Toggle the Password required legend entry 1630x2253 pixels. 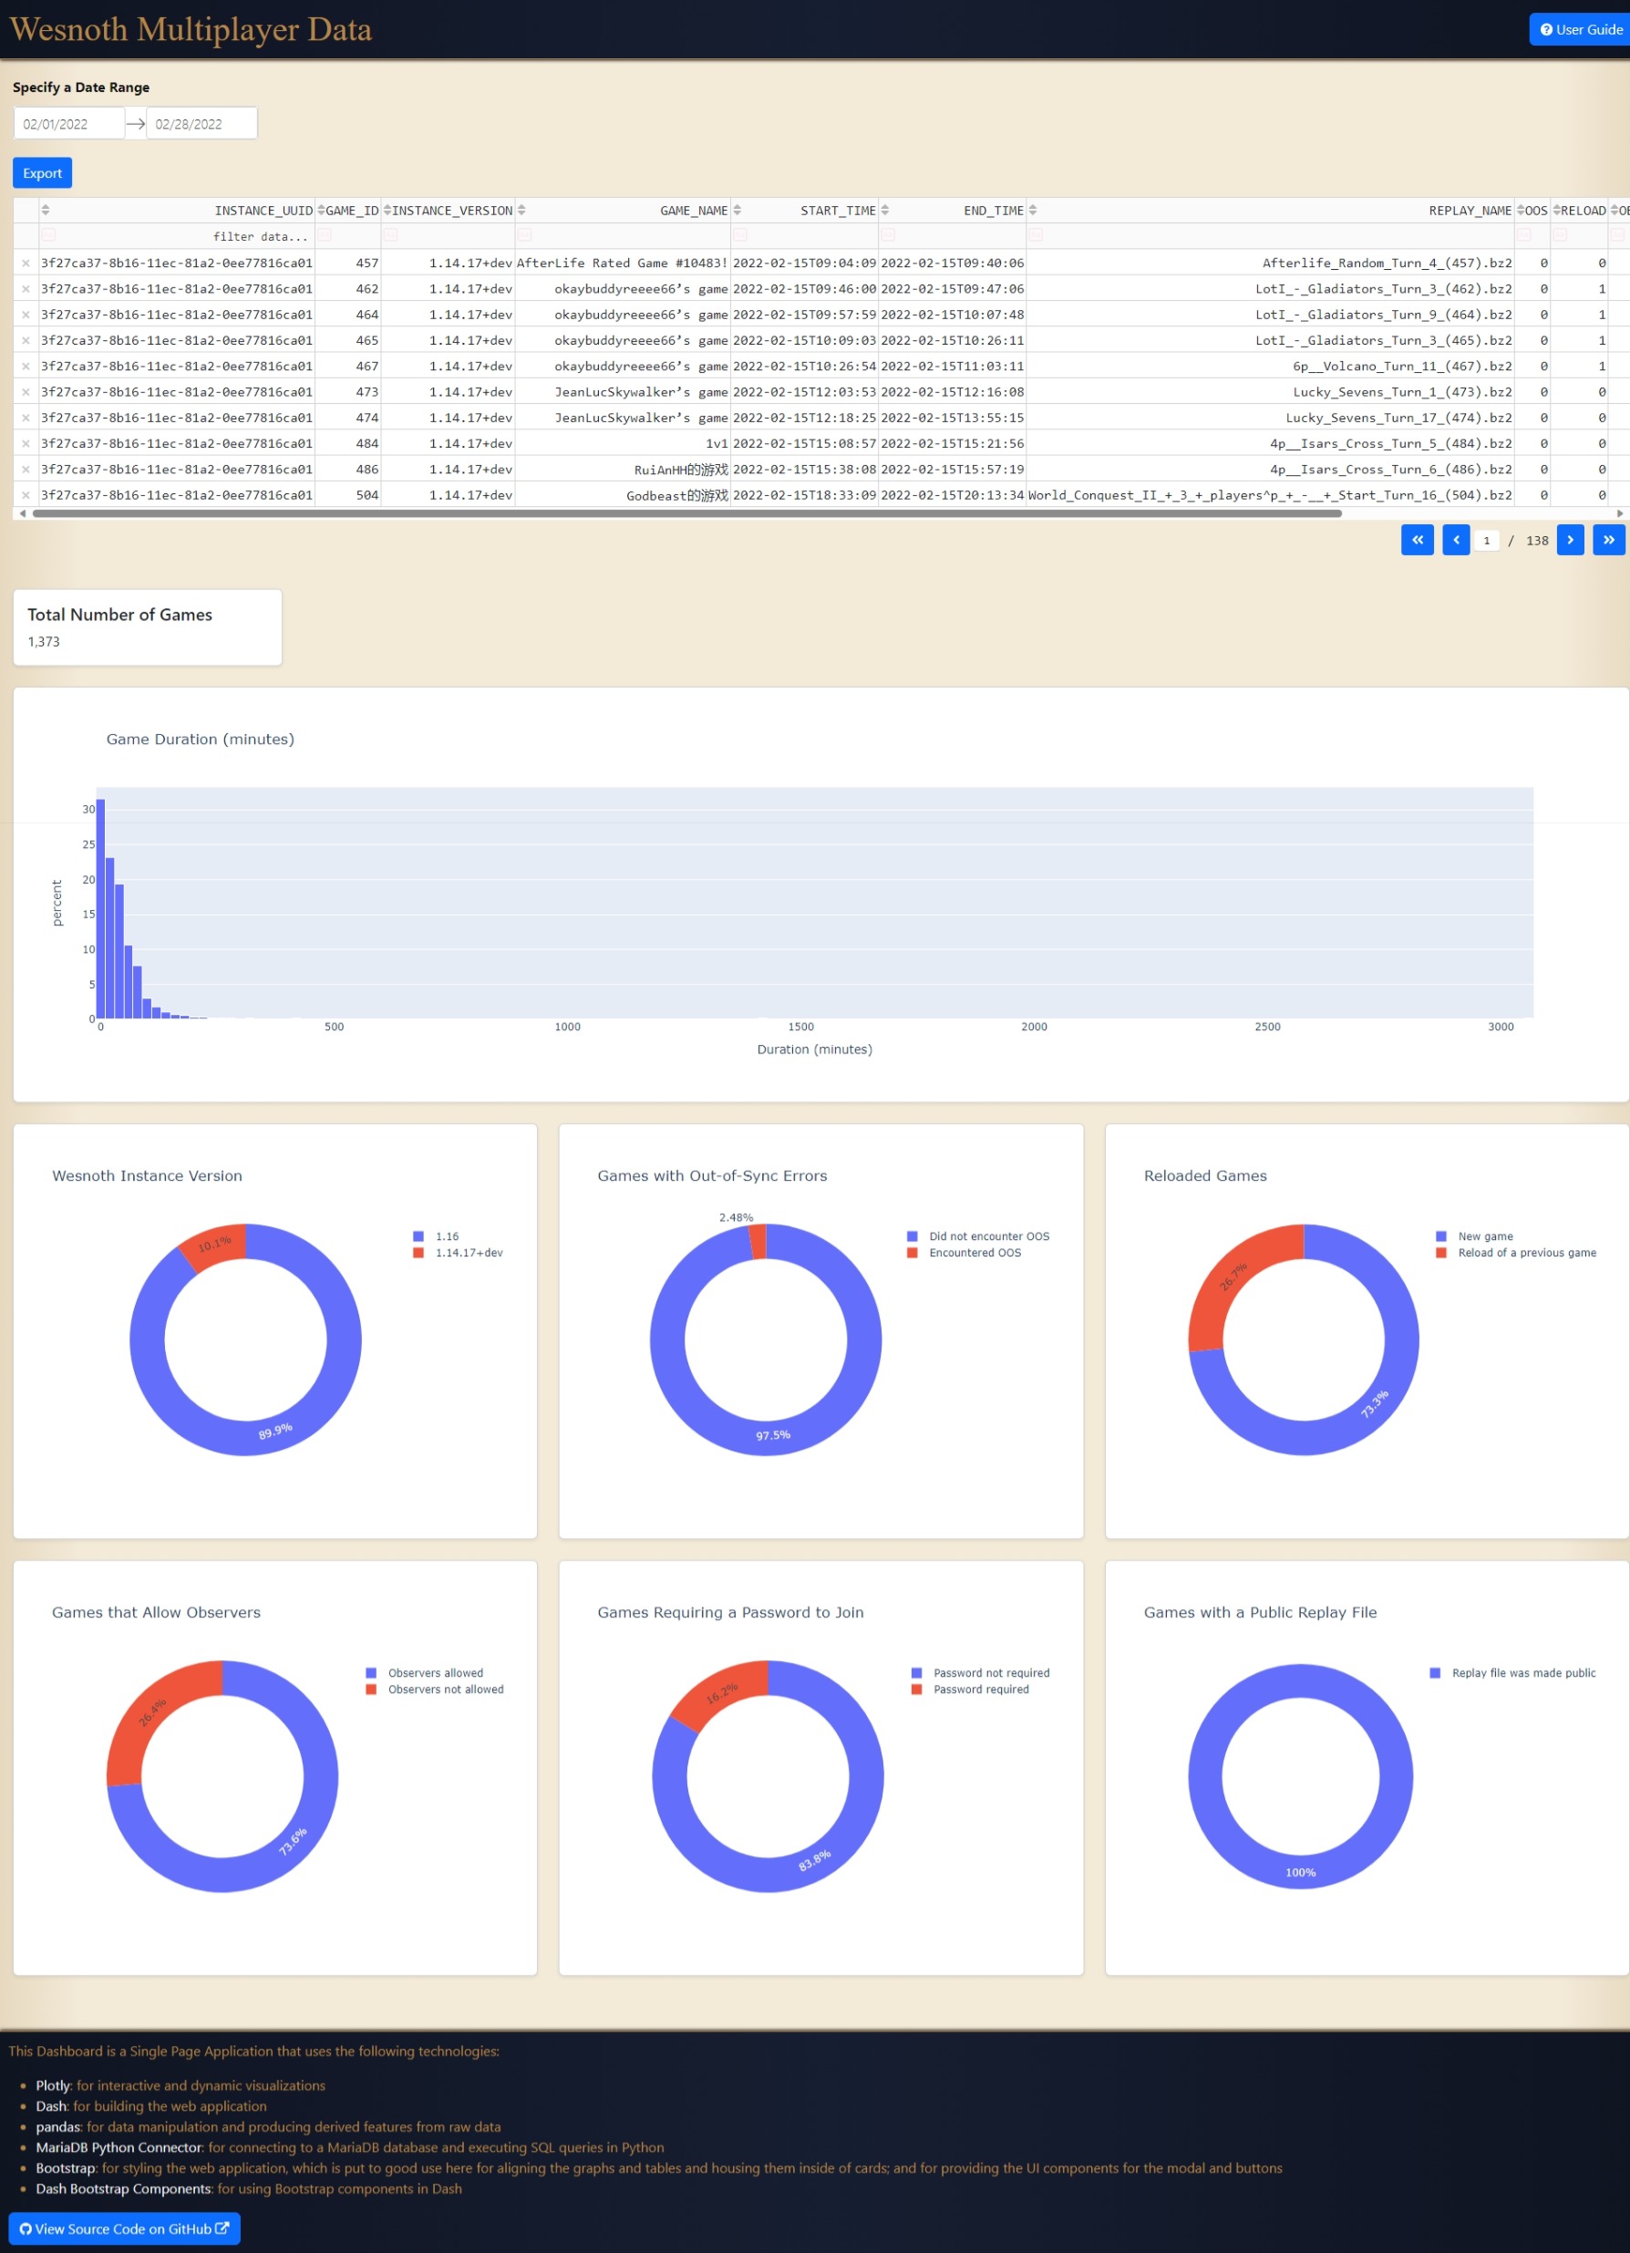971,1689
